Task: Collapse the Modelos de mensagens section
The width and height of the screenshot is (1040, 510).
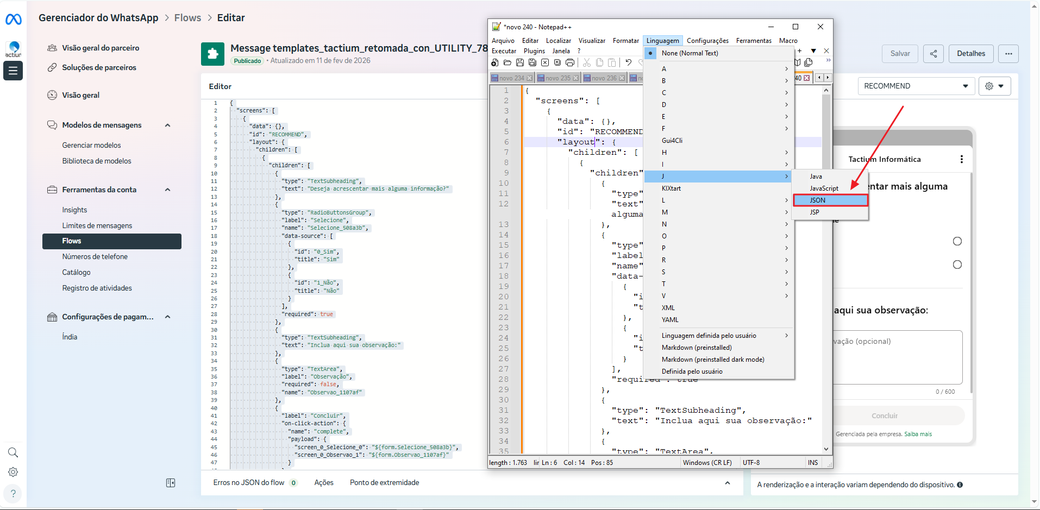Action: 167,125
